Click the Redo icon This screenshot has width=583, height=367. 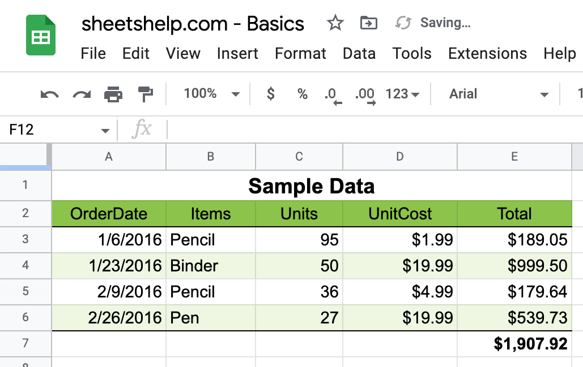click(x=81, y=94)
